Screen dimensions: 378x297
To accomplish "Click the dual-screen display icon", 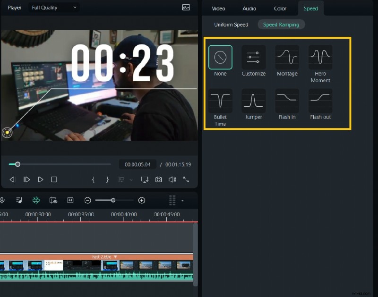I will click(145, 179).
